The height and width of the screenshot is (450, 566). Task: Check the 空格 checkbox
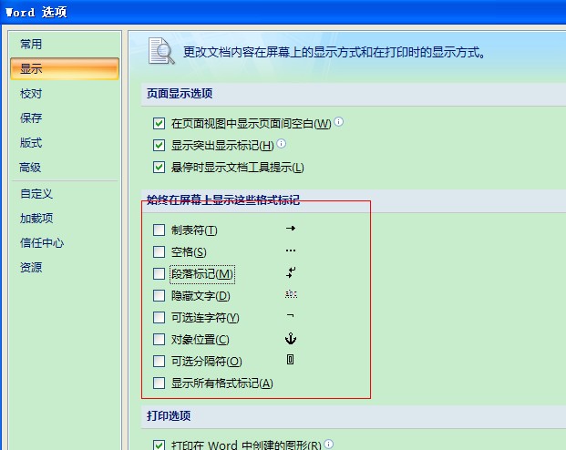tap(159, 251)
